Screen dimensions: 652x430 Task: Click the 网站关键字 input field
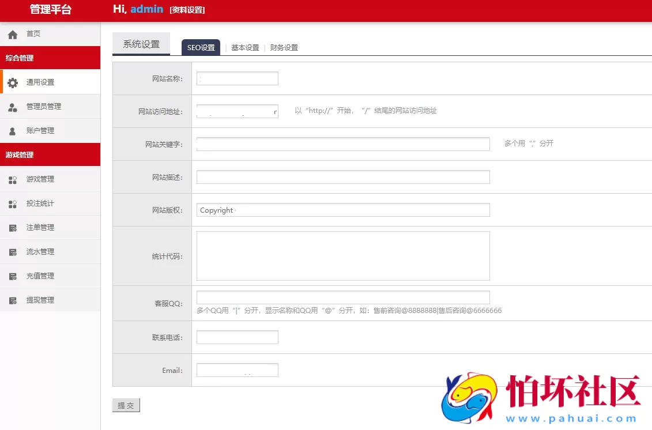pyautogui.click(x=343, y=144)
